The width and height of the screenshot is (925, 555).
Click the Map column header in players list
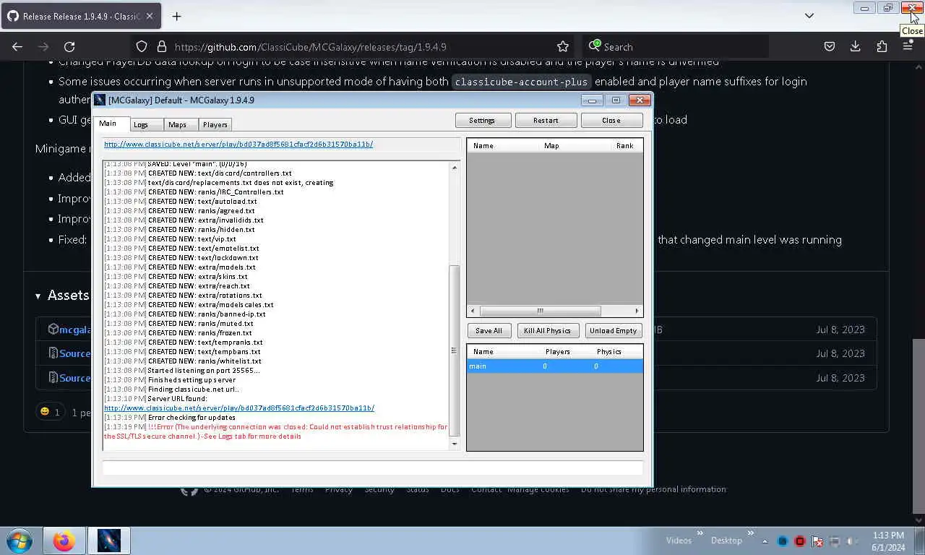pyautogui.click(x=551, y=145)
